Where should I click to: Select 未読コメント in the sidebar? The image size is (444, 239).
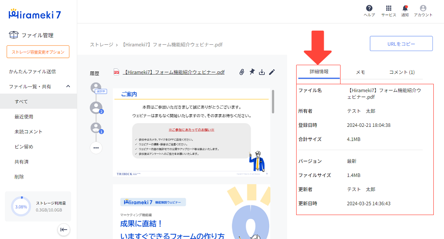coord(28,132)
